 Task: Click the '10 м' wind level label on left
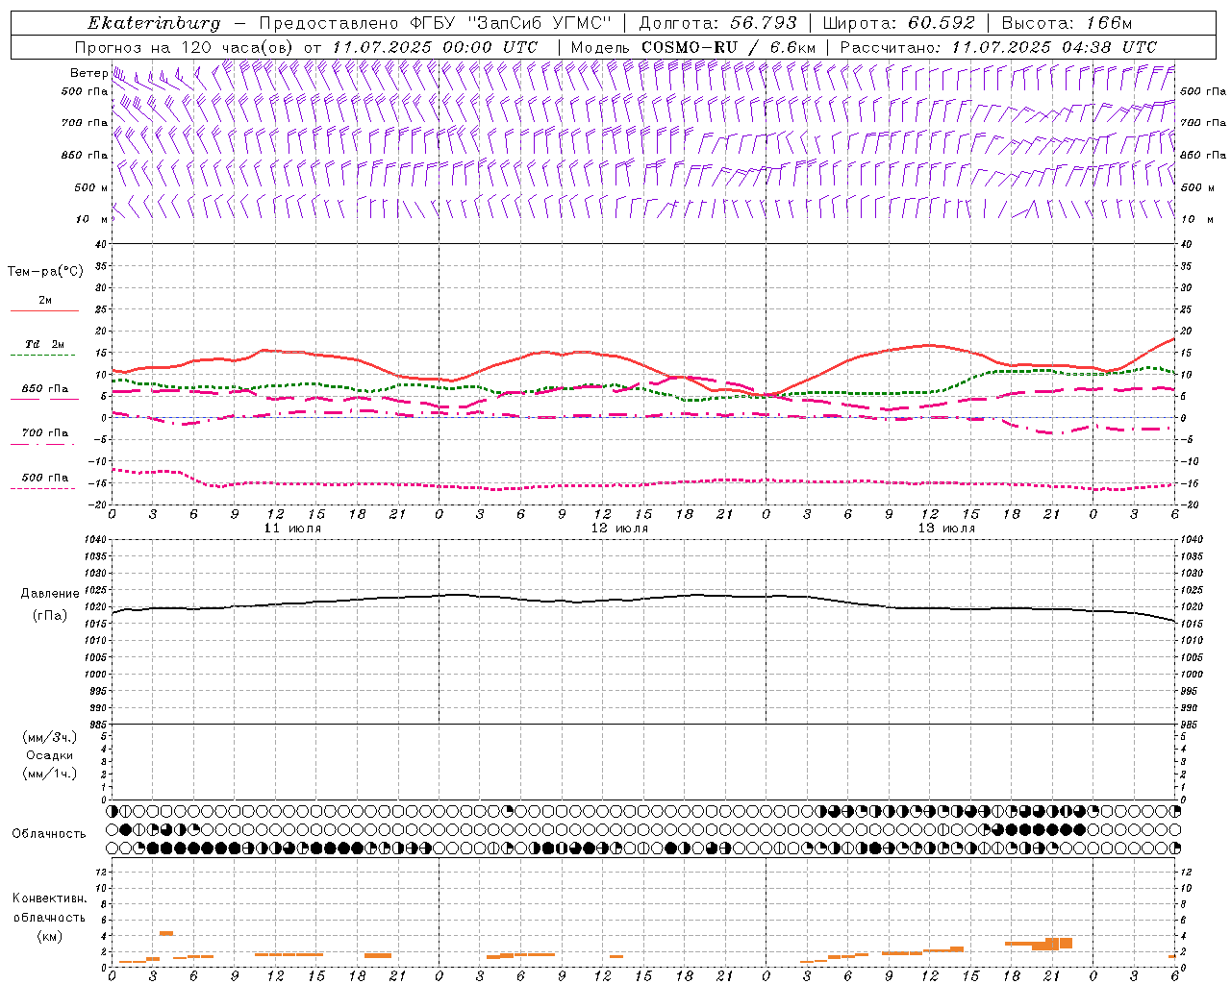pos(92,219)
